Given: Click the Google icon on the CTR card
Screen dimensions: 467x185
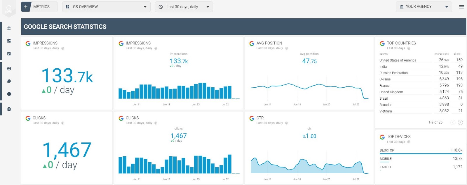Looking at the screenshot, I should click(252, 118).
